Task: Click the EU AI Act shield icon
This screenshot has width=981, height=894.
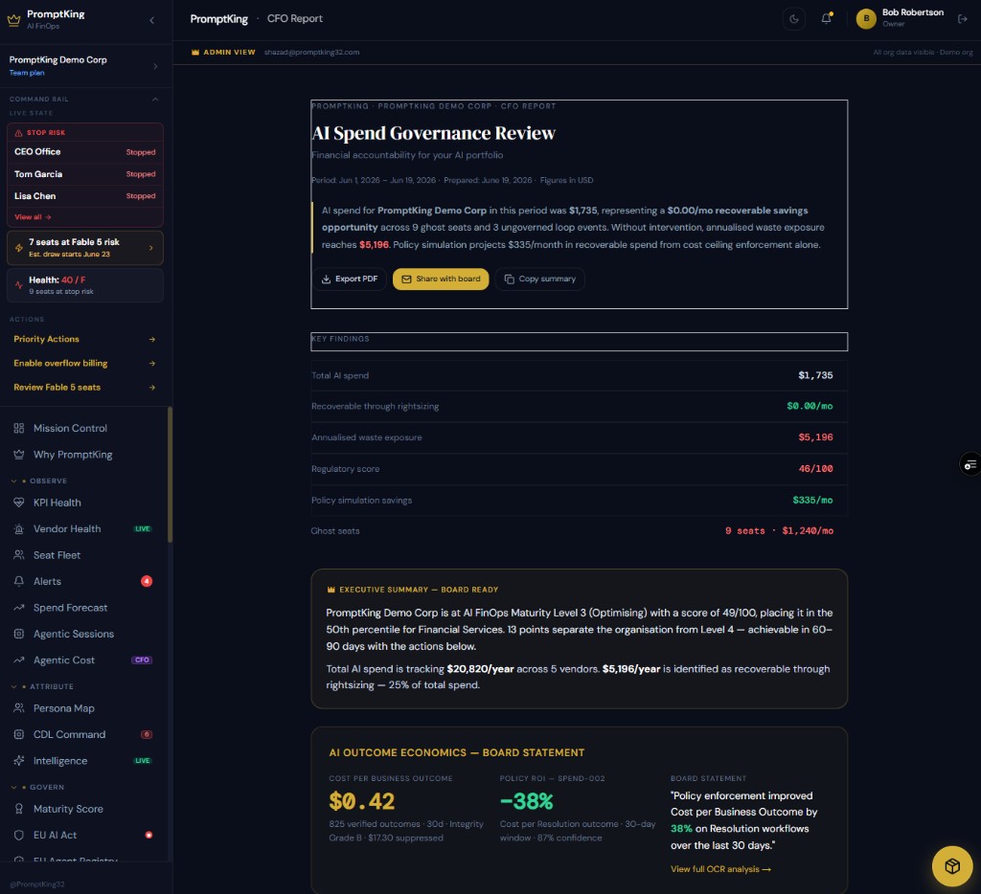Action: point(19,836)
